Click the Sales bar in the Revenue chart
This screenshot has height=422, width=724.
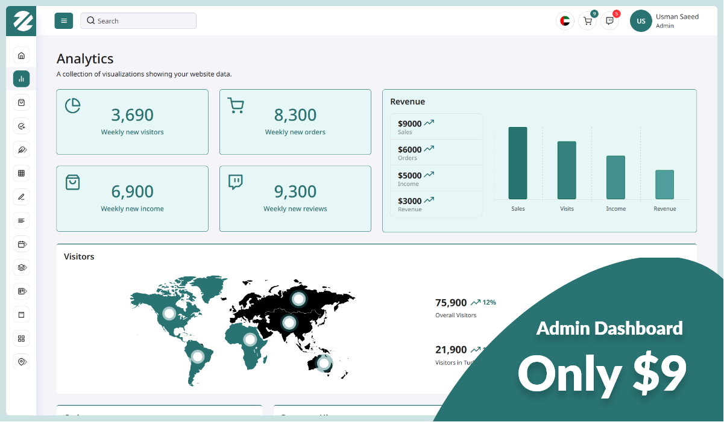(517, 163)
